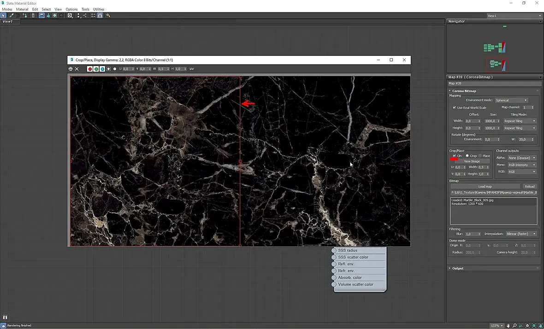Open the Interpolation dropdown
Screen dimensions: 544x329
click(x=521, y=234)
